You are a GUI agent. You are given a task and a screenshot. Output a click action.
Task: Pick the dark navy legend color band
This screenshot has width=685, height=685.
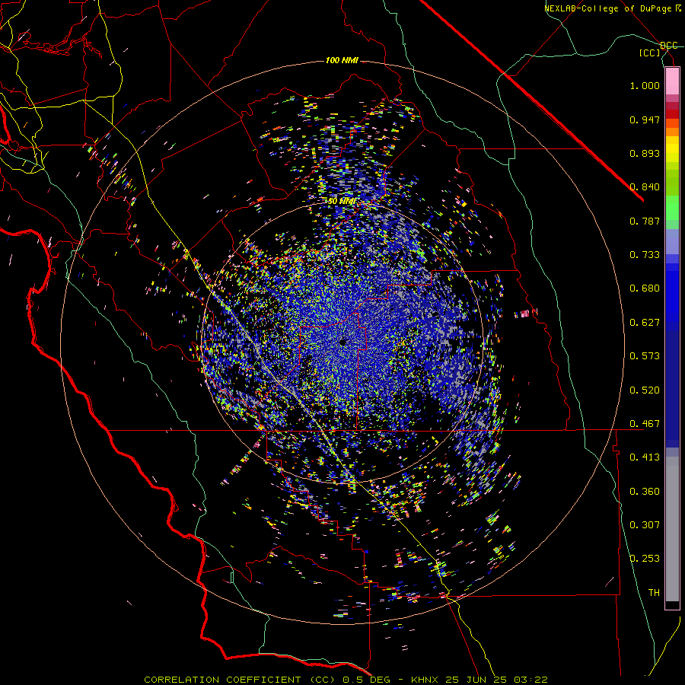pos(672,384)
